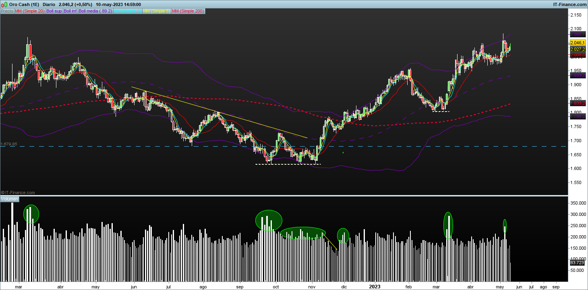Image resolution: width=588 pixels, height=290 pixels.
Task: Open the MM (Simple 20) indicator tab
Action: coord(30,11)
